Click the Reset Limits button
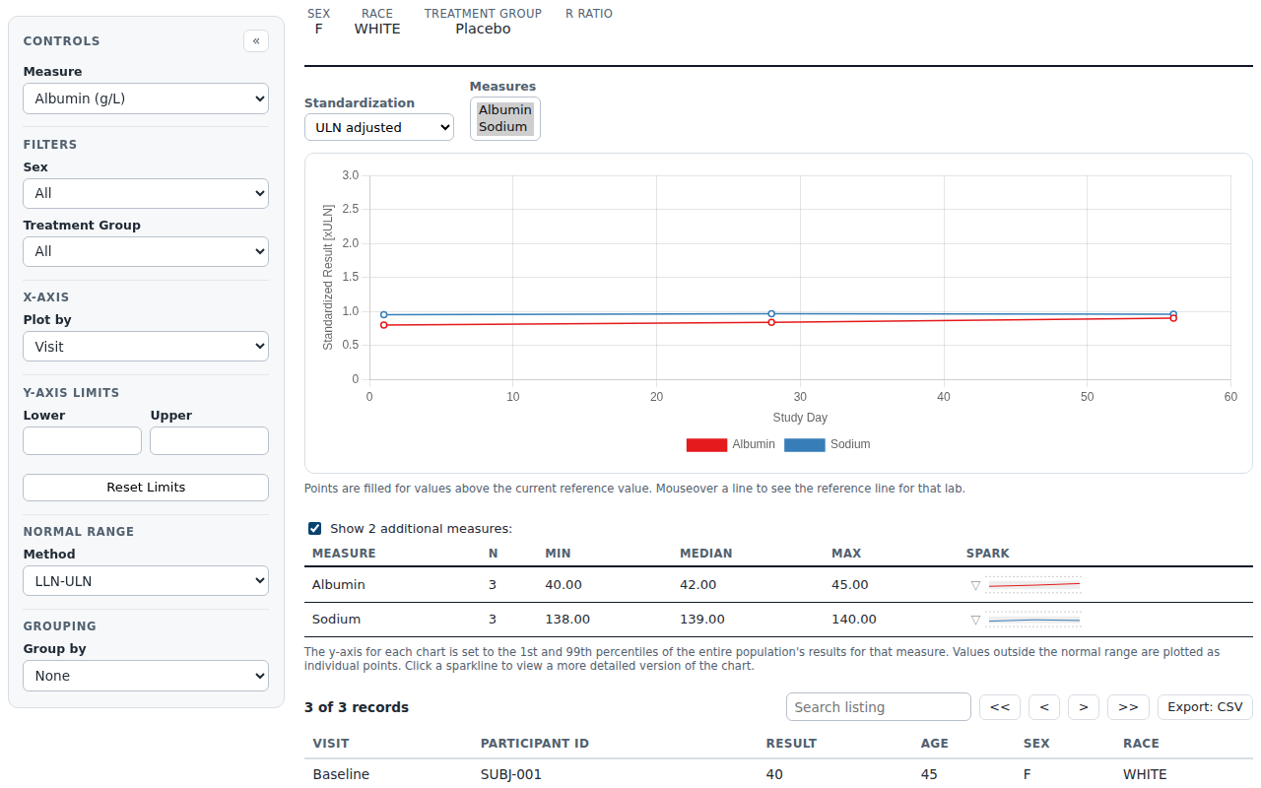 click(x=146, y=488)
